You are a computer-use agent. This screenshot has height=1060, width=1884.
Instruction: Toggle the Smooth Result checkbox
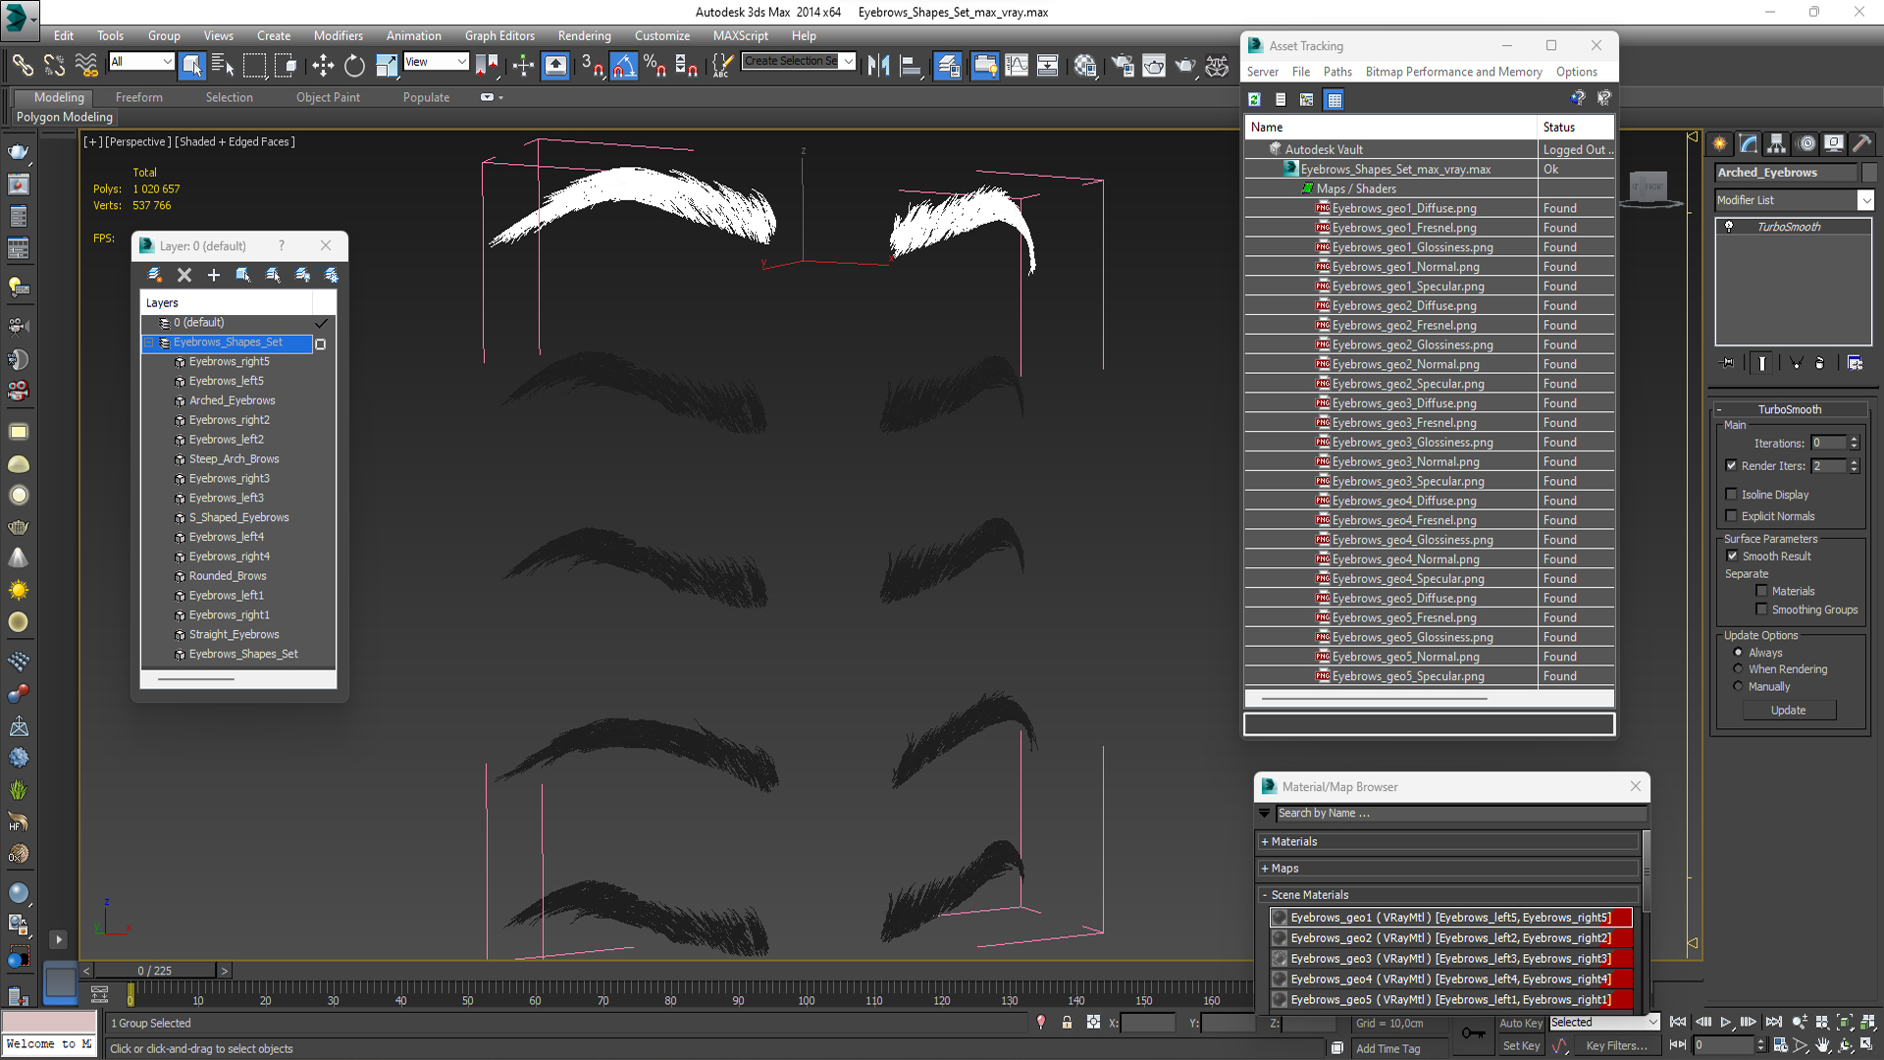[x=1732, y=556]
